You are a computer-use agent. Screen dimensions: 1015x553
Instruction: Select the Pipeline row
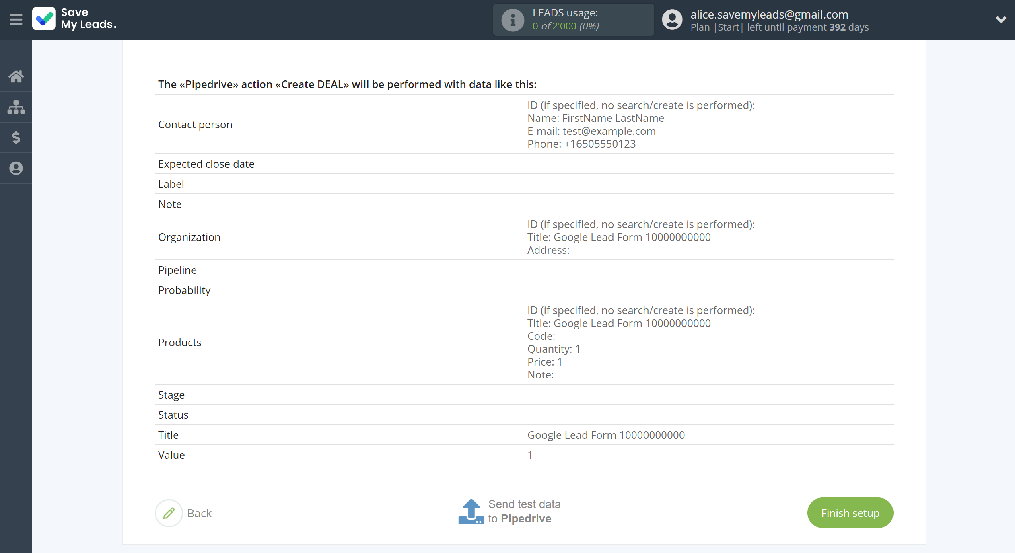click(524, 270)
